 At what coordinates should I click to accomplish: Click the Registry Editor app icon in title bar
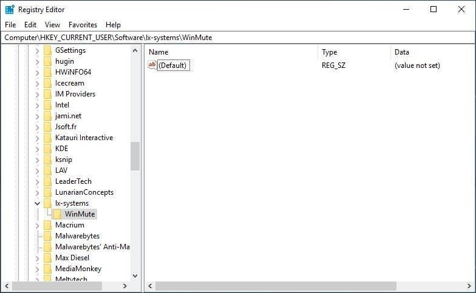(x=10, y=10)
